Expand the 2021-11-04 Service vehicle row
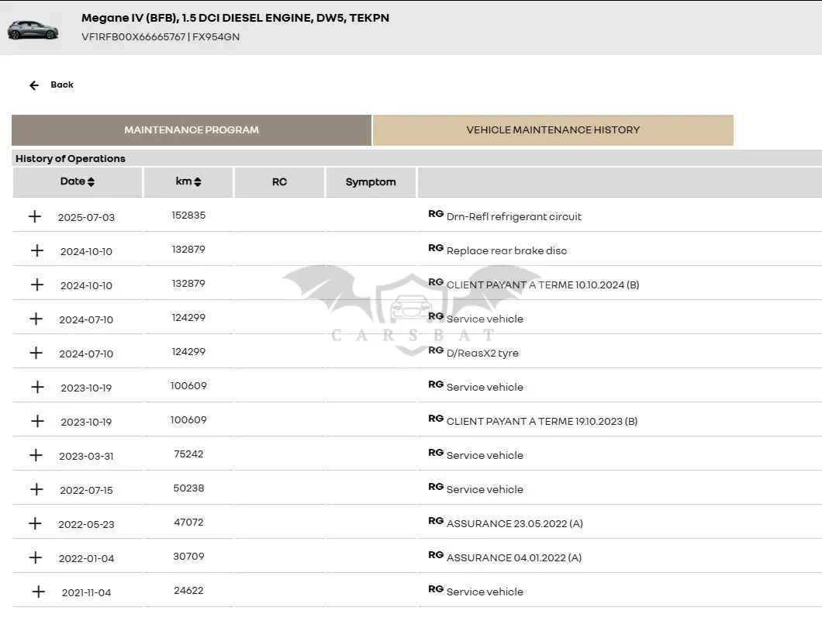 click(38, 592)
